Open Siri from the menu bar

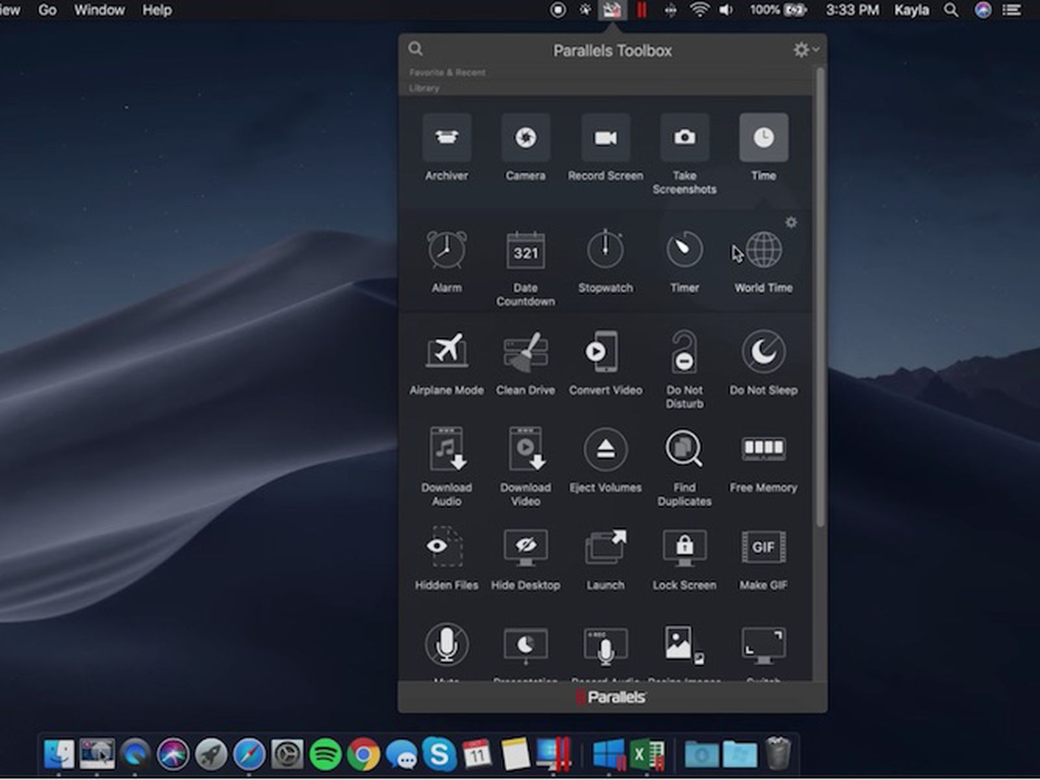point(983,10)
